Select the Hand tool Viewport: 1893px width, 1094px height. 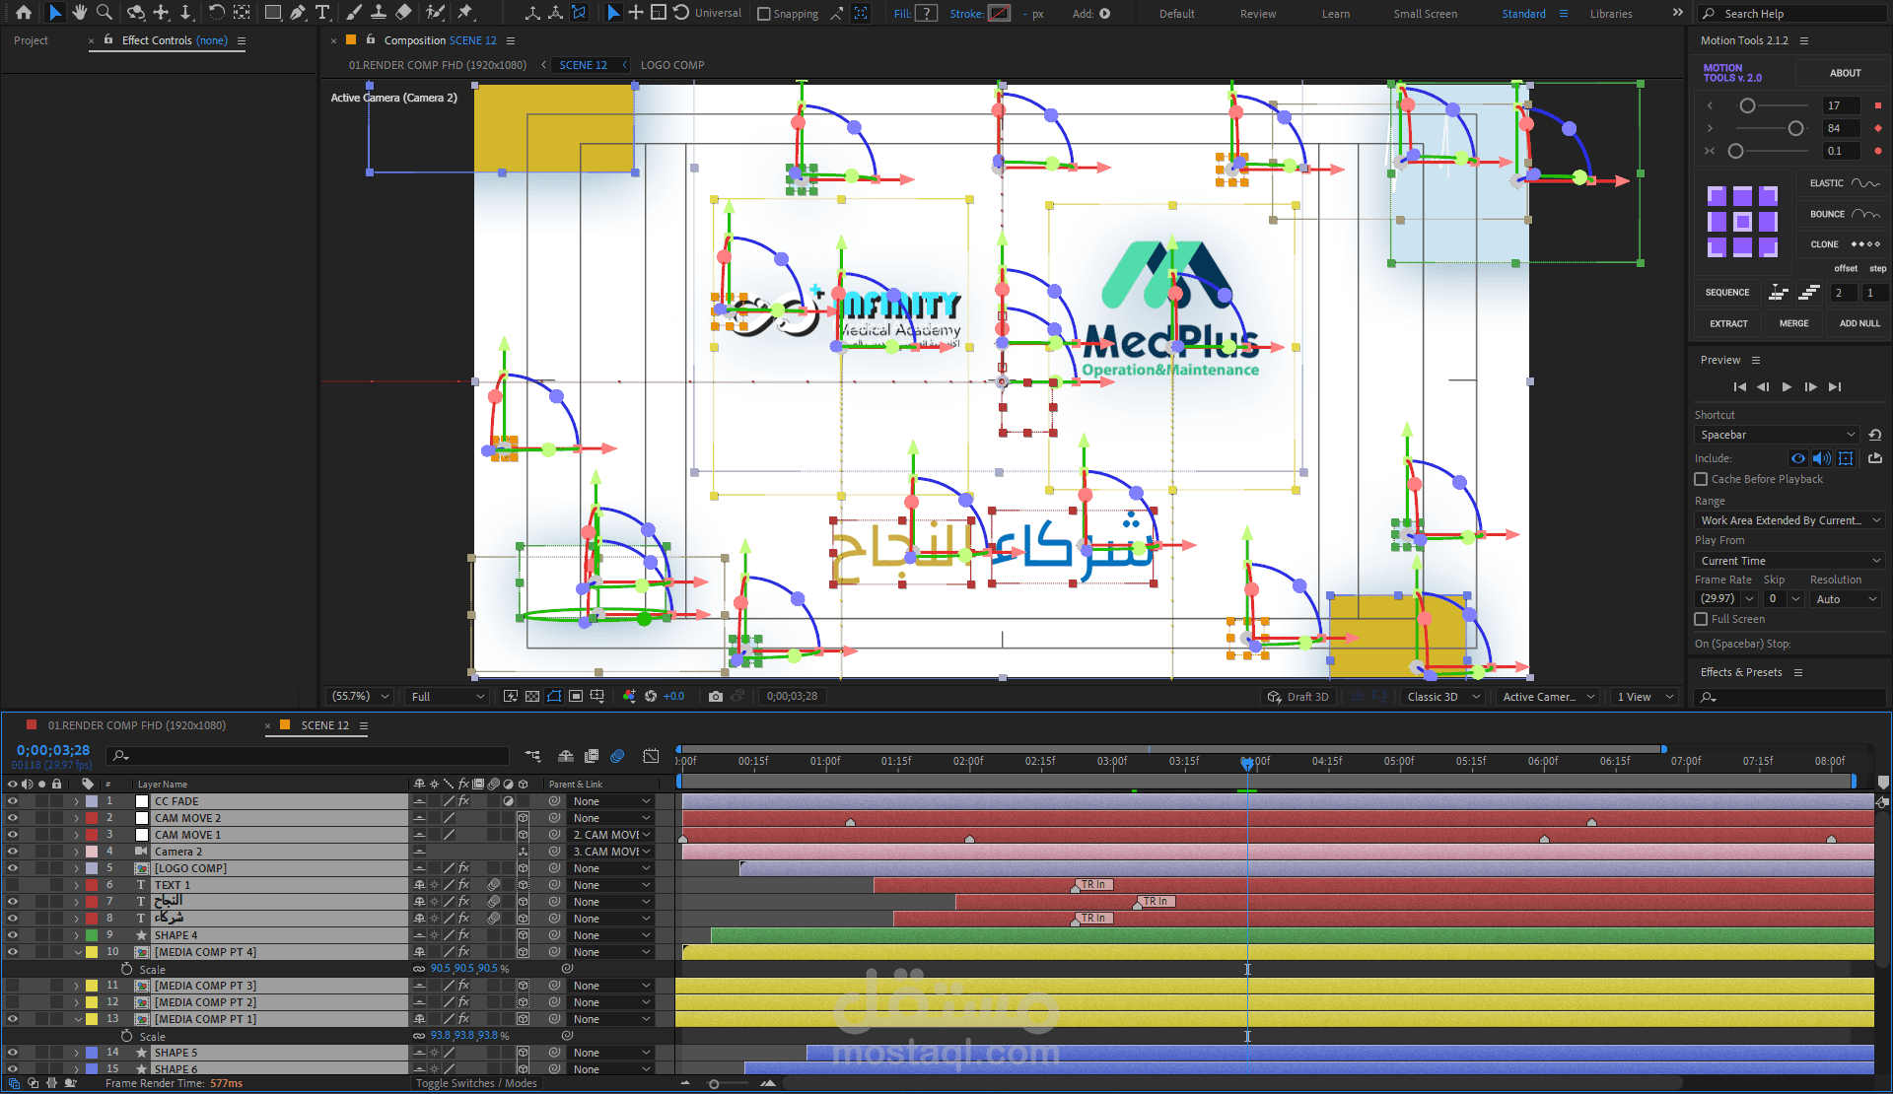click(80, 13)
